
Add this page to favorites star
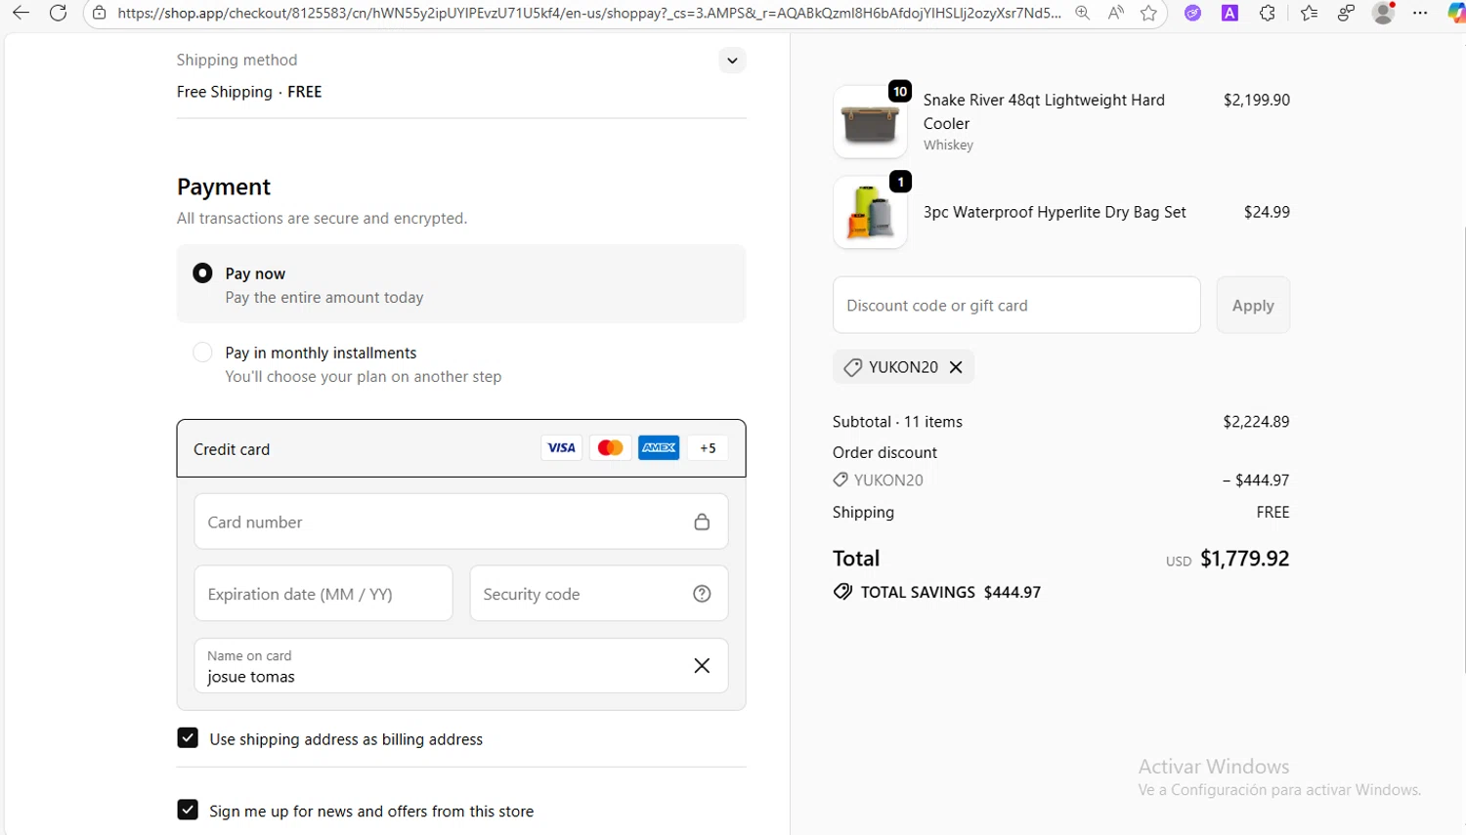[x=1148, y=13]
